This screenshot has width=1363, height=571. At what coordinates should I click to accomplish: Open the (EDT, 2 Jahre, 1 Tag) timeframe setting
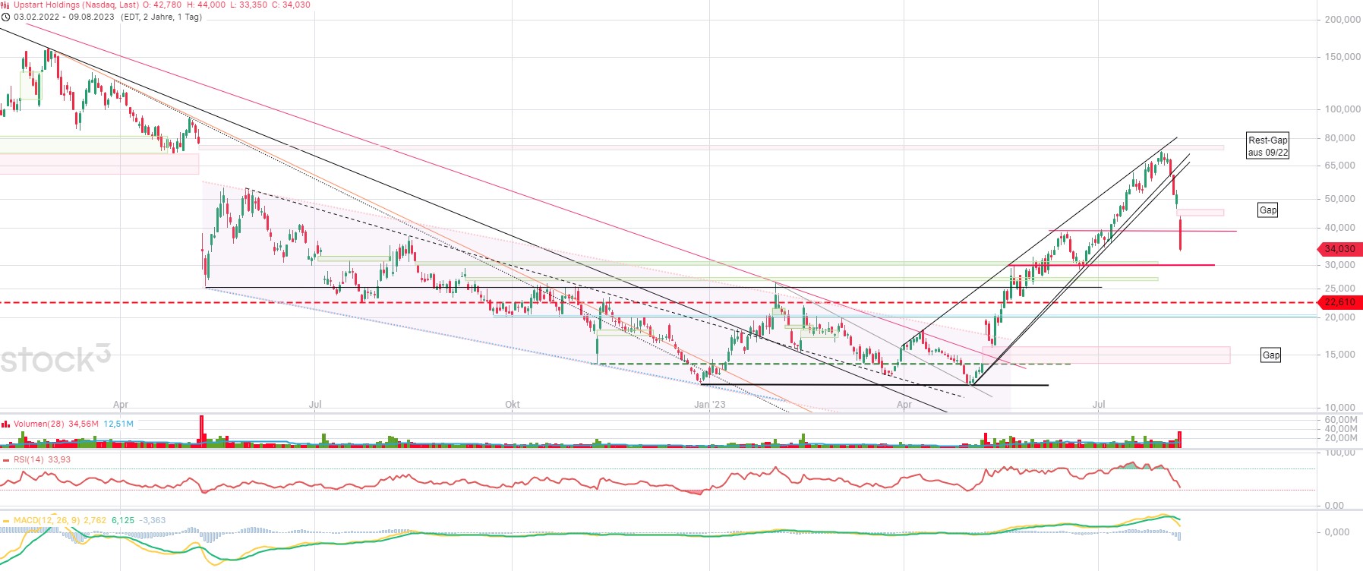coord(161,17)
